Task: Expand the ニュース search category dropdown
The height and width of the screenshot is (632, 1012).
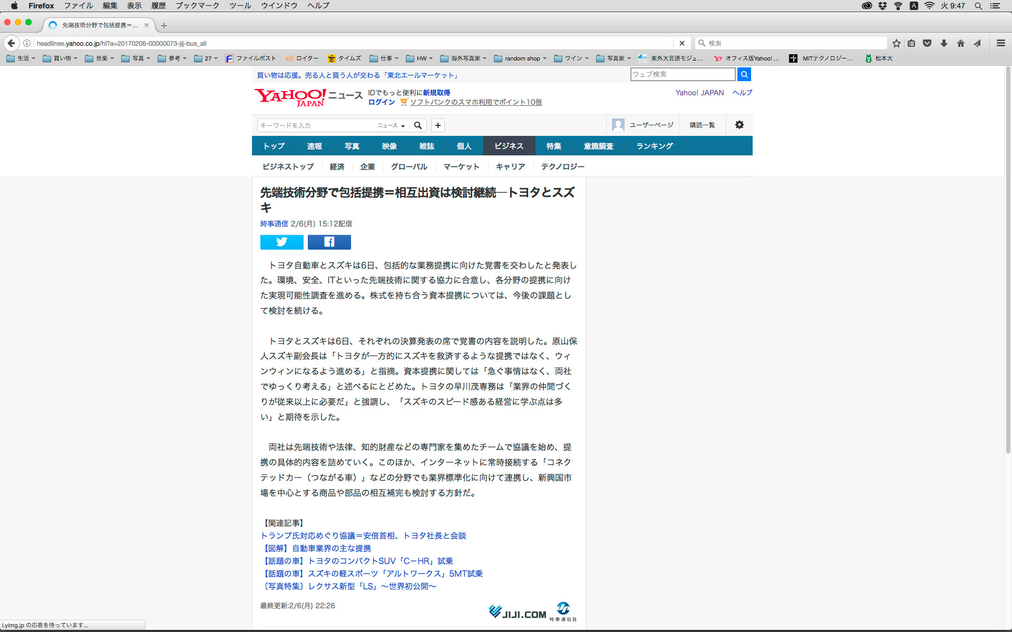Action: [x=391, y=125]
